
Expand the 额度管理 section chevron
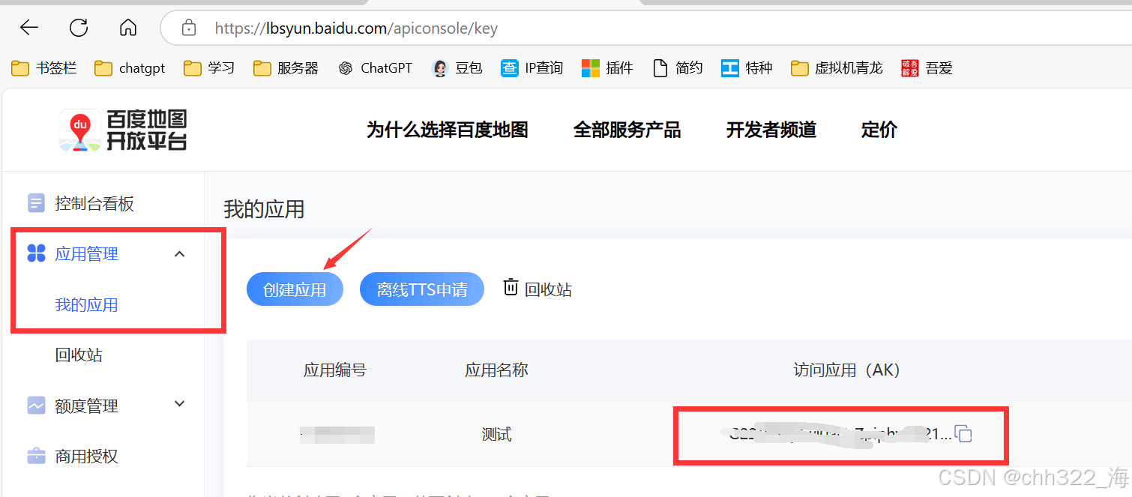coord(179,404)
